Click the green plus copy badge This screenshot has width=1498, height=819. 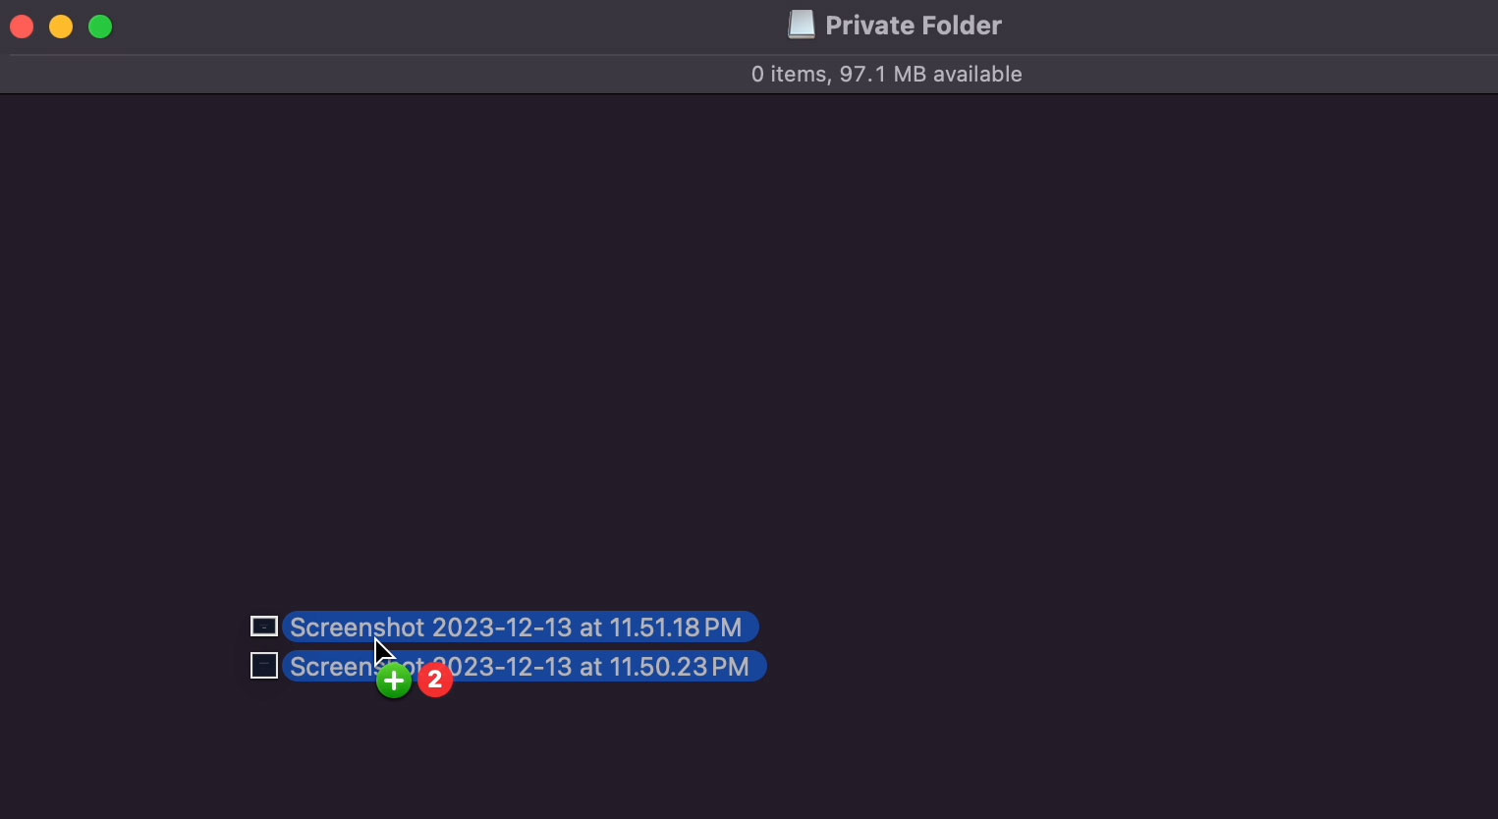[x=394, y=680]
